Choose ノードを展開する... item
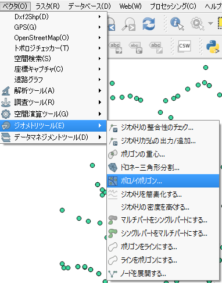222x283 pixels. [x=163, y=274]
